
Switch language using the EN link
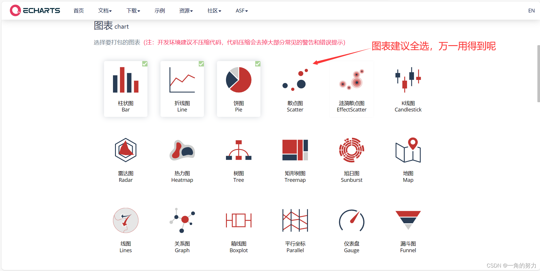pos(531,10)
